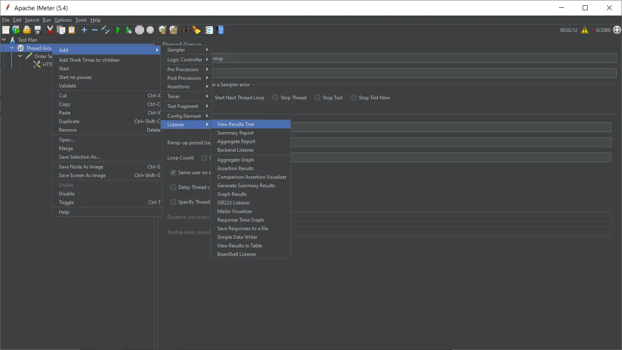The width and height of the screenshot is (622, 350).
Task: Expand the Timer submenu
Action: tap(186, 96)
